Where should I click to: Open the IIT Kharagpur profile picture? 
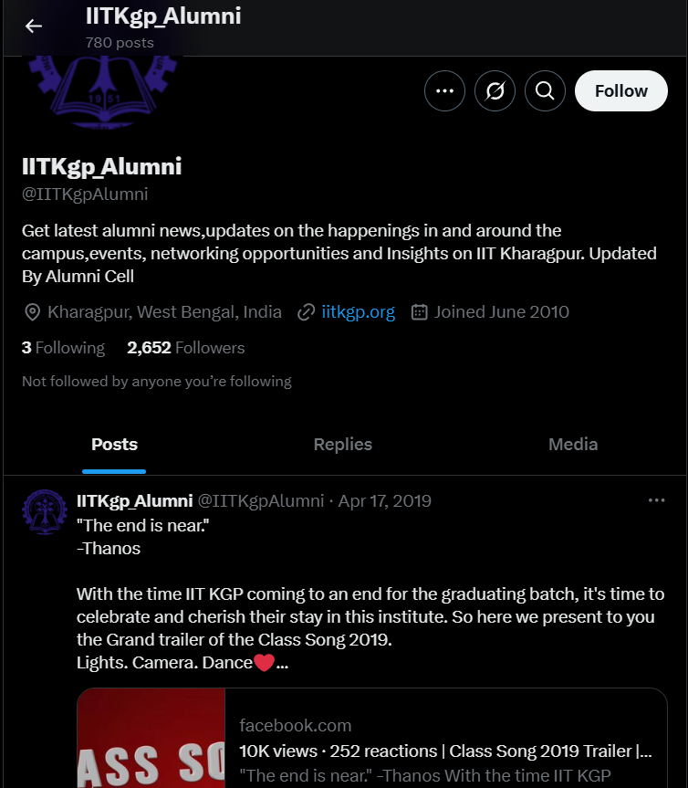tap(103, 91)
